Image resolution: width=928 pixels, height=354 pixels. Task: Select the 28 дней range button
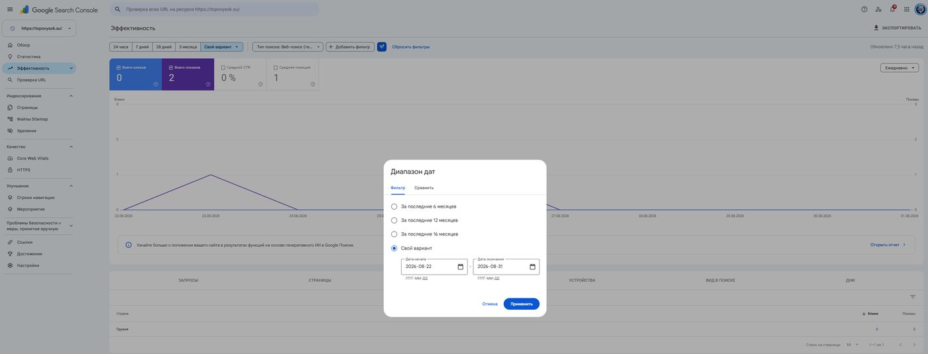coord(164,47)
